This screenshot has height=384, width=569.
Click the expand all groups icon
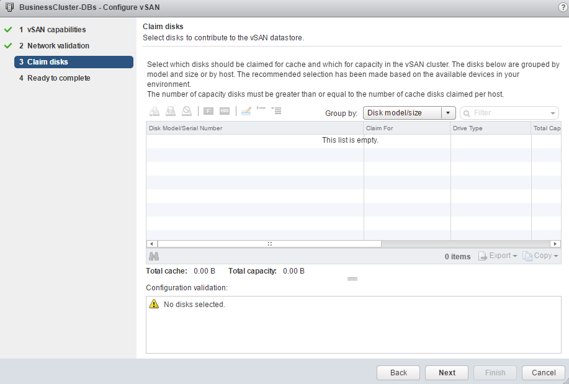click(277, 110)
